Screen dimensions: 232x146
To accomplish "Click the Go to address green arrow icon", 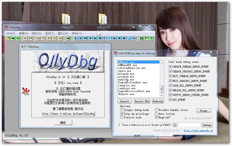I will click(x=68, y=39).
